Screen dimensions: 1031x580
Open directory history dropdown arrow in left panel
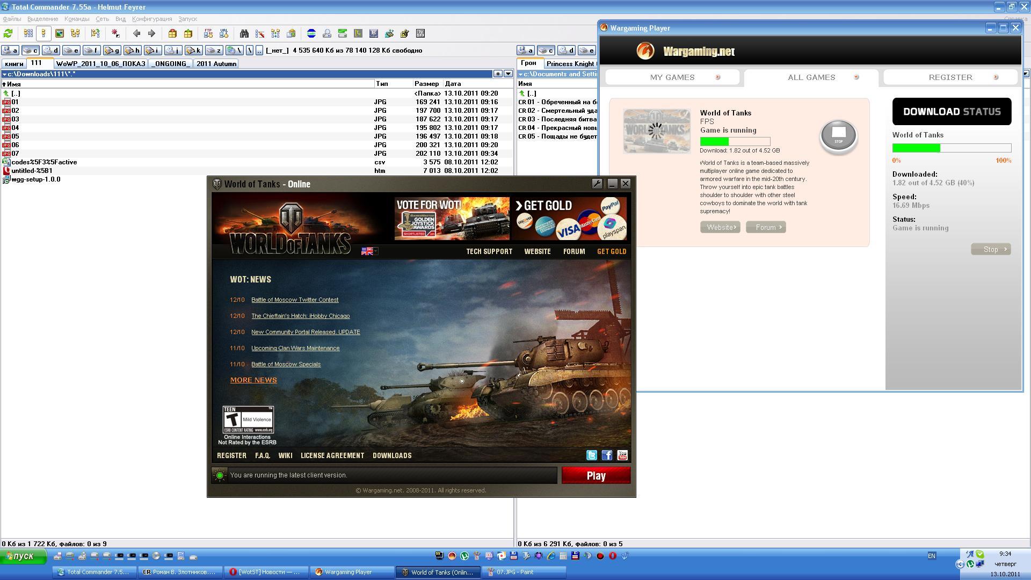pos(508,74)
